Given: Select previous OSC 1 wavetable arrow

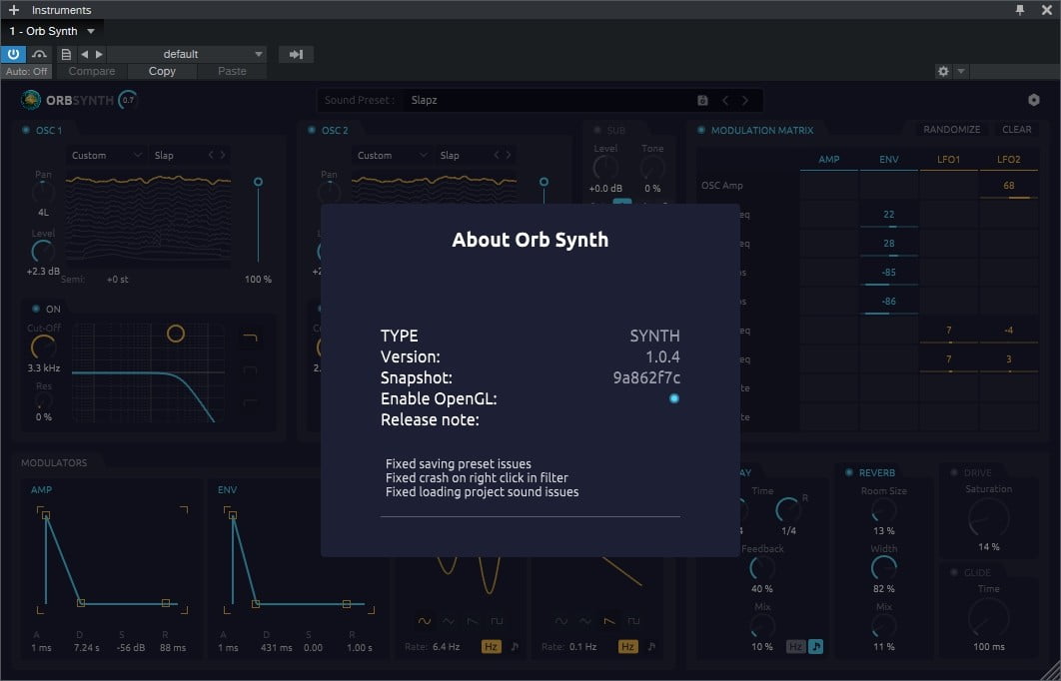Looking at the screenshot, I should tap(211, 155).
